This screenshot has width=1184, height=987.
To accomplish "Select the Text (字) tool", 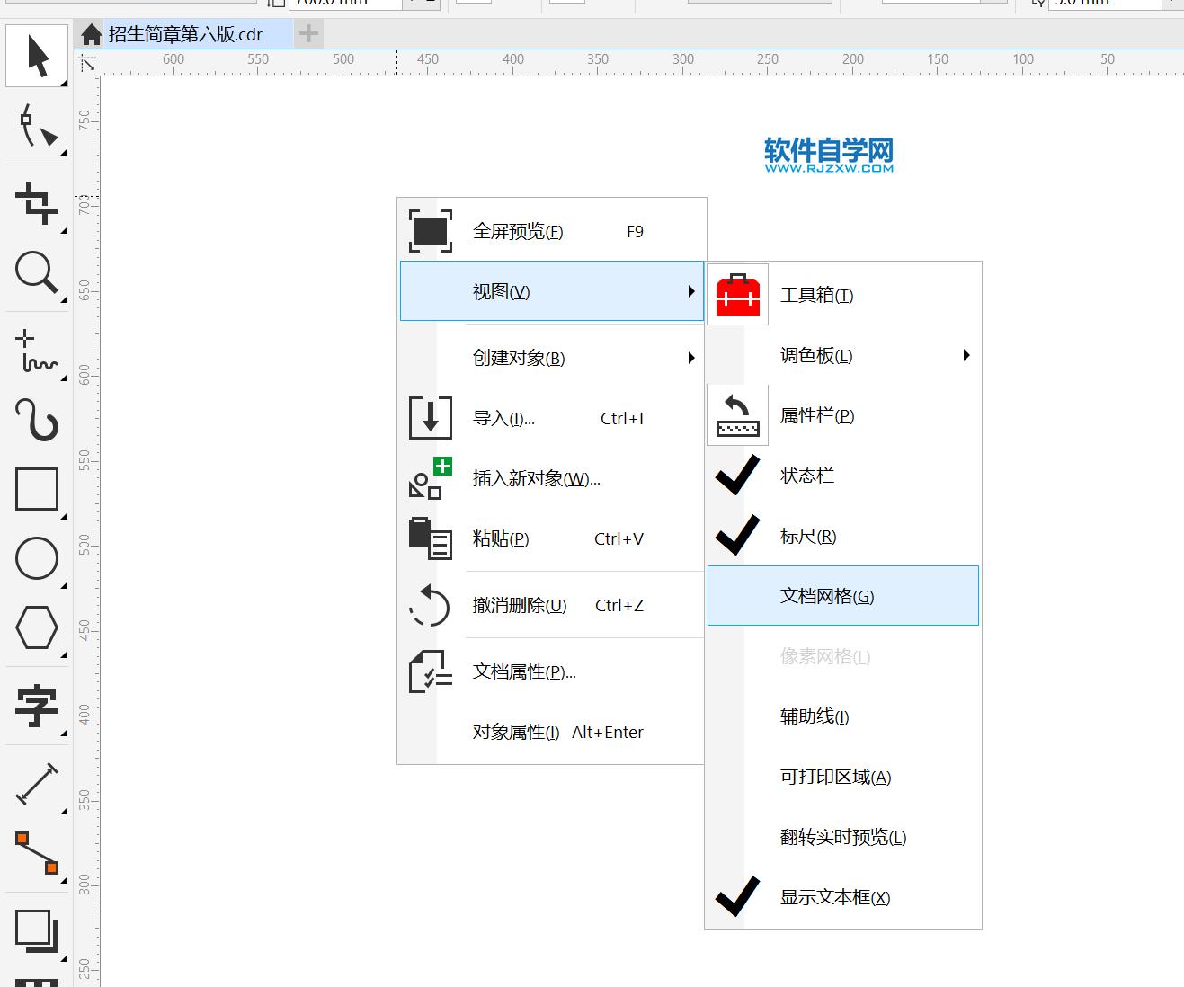I will click(37, 706).
